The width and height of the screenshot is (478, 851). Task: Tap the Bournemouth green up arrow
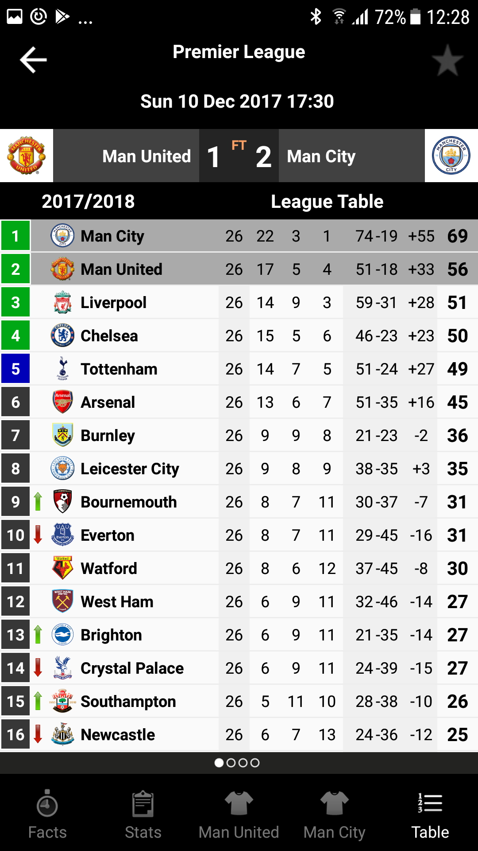[x=38, y=502]
